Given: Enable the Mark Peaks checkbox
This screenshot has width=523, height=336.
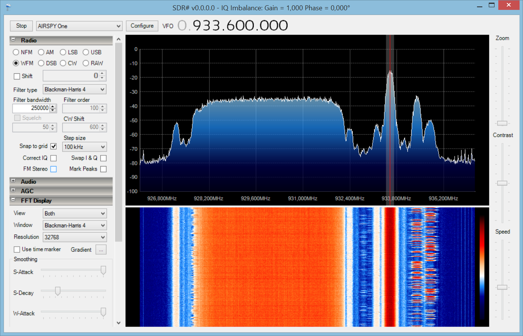Looking at the screenshot, I should click(103, 169).
